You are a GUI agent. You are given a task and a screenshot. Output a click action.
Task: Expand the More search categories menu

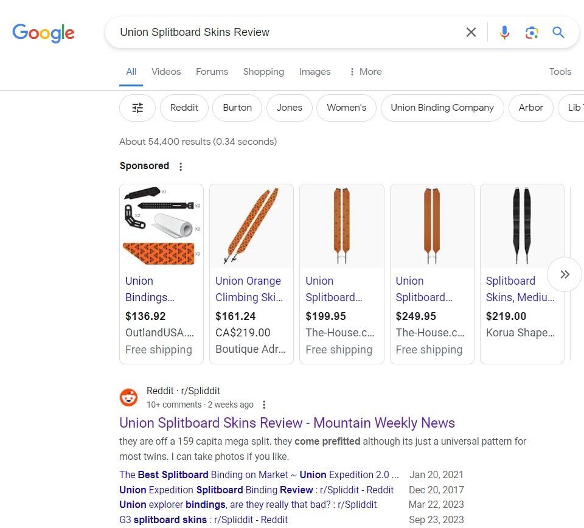(x=365, y=72)
